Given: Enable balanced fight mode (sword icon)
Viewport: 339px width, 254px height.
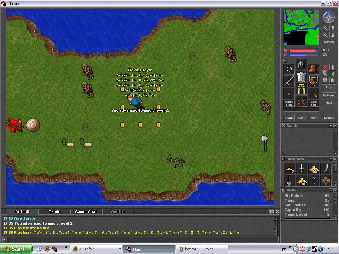Looking at the screenshot, I should 325,74.
